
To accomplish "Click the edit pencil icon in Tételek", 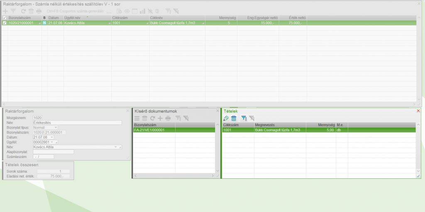I will (x=226, y=118).
